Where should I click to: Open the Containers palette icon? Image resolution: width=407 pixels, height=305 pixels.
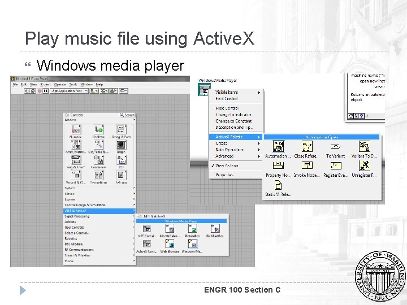point(98,160)
